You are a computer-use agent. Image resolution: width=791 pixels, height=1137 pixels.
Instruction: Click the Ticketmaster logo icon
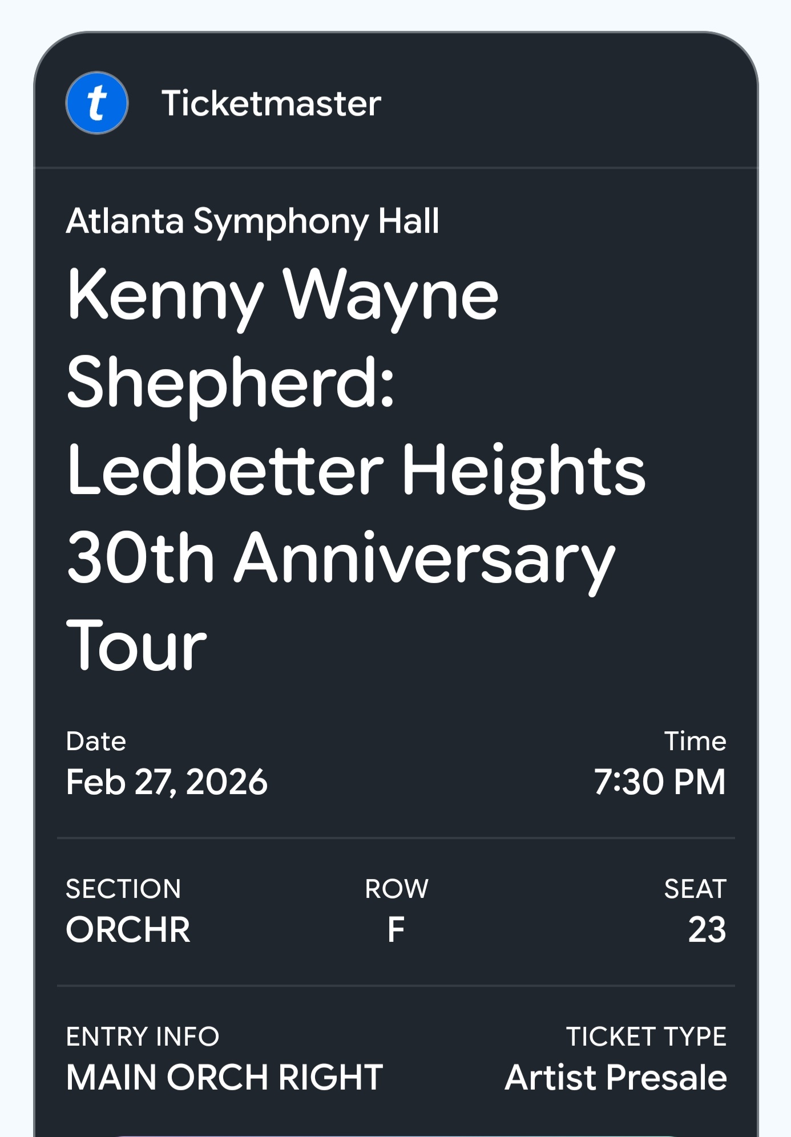coord(97,104)
